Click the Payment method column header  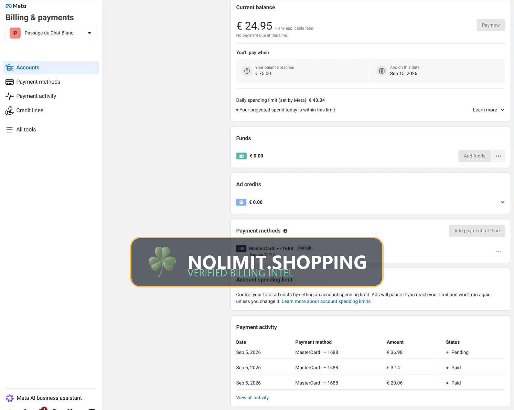click(313, 342)
